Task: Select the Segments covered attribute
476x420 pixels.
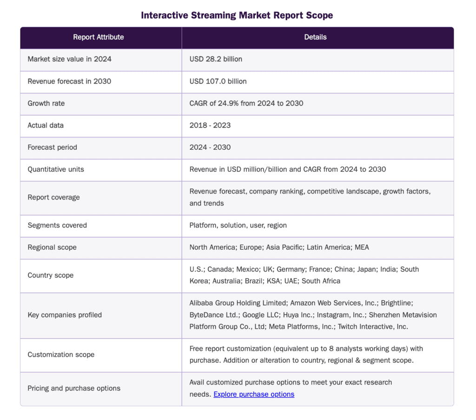Action: tap(57, 225)
